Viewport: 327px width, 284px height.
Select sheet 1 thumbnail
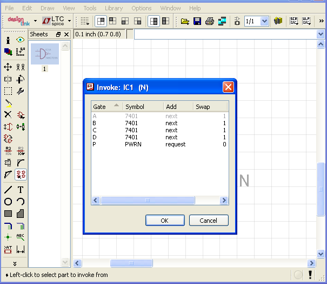[x=45, y=54]
